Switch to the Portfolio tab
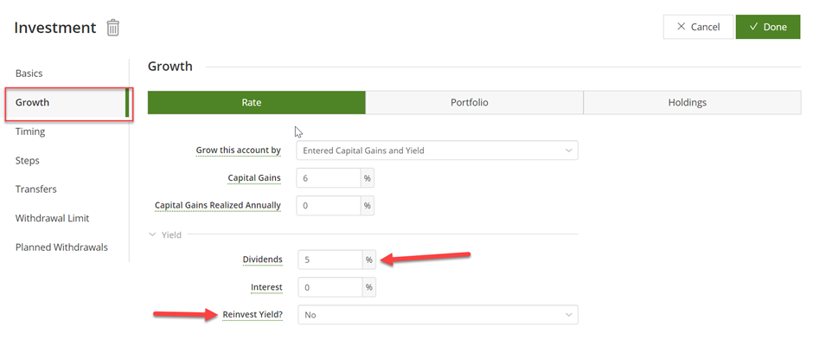The width and height of the screenshot is (813, 340). click(475, 103)
